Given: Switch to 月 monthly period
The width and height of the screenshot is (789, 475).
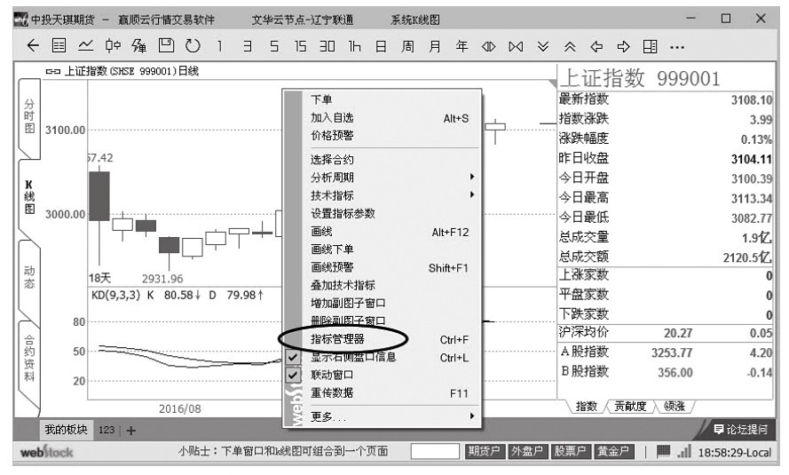Looking at the screenshot, I should [x=435, y=46].
